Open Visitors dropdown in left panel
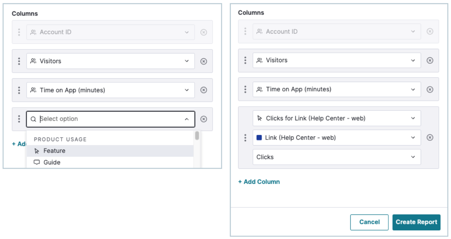The image size is (451, 239). click(110, 61)
